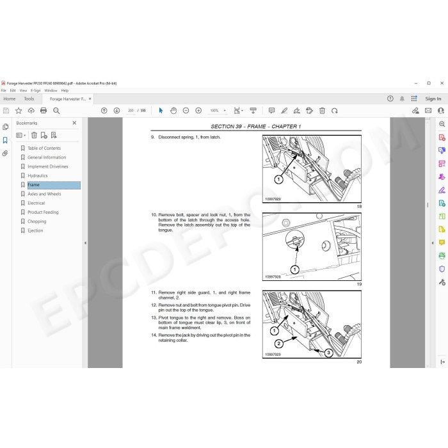Rotate the page with rotate icon
Viewport: 448px width, 448px height.
click(x=335, y=111)
